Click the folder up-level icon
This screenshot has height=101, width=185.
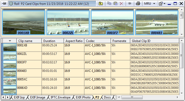tap(101, 4)
